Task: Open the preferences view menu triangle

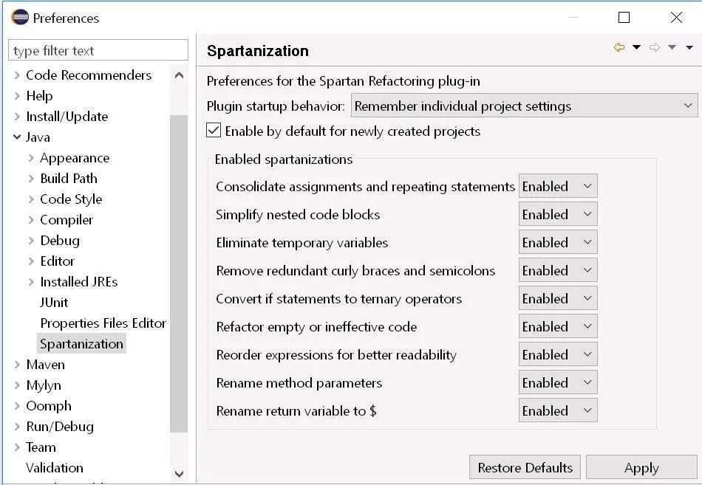Action: (689, 48)
